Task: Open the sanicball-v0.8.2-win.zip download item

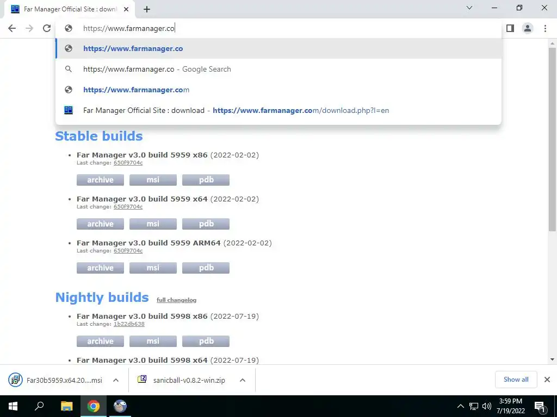Action: coord(181,380)
